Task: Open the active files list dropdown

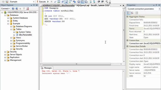Action: (x=120, y=5)
